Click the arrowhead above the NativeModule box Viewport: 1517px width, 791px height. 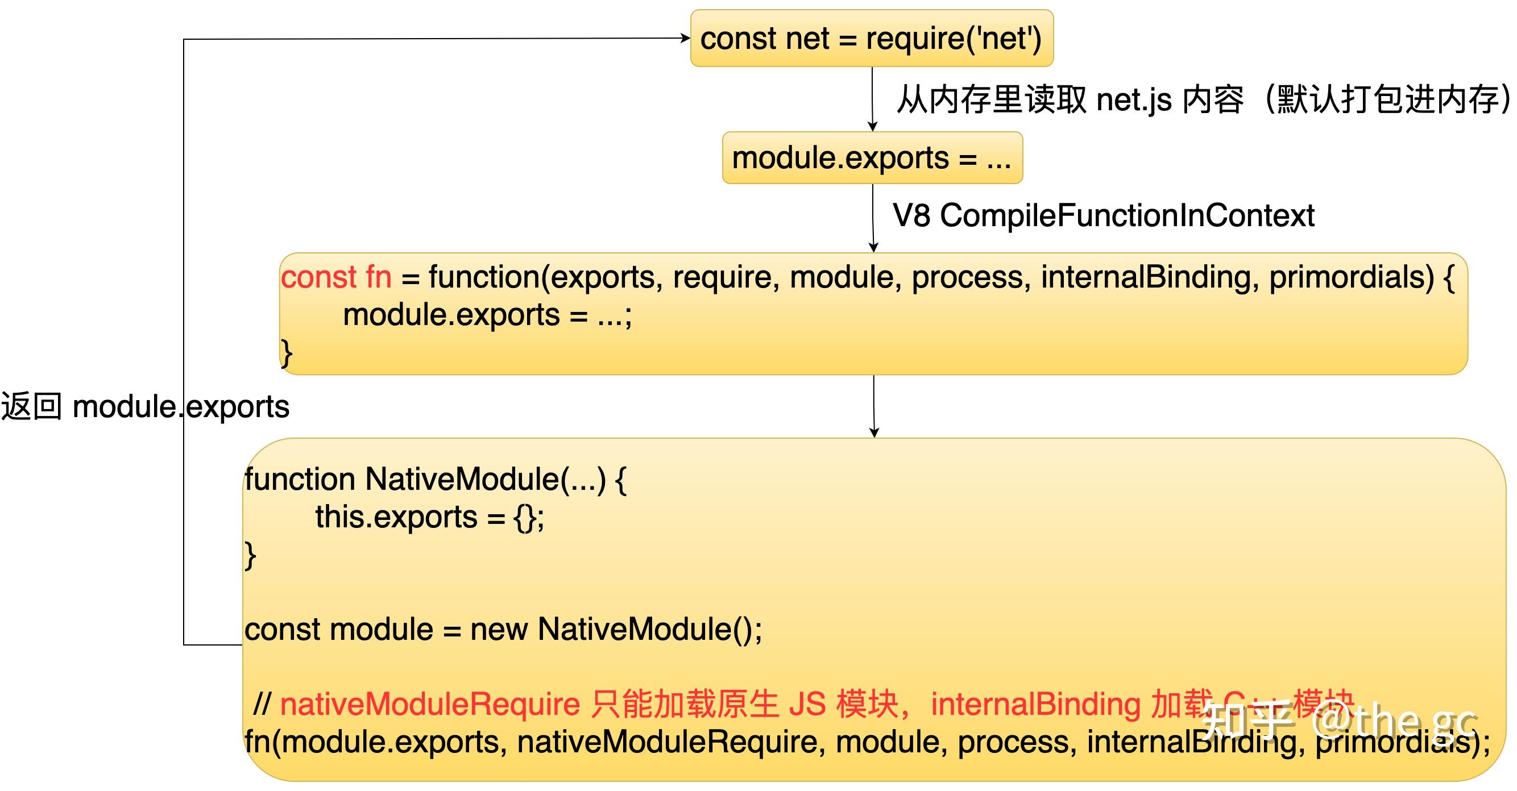[x=874, y=432]
